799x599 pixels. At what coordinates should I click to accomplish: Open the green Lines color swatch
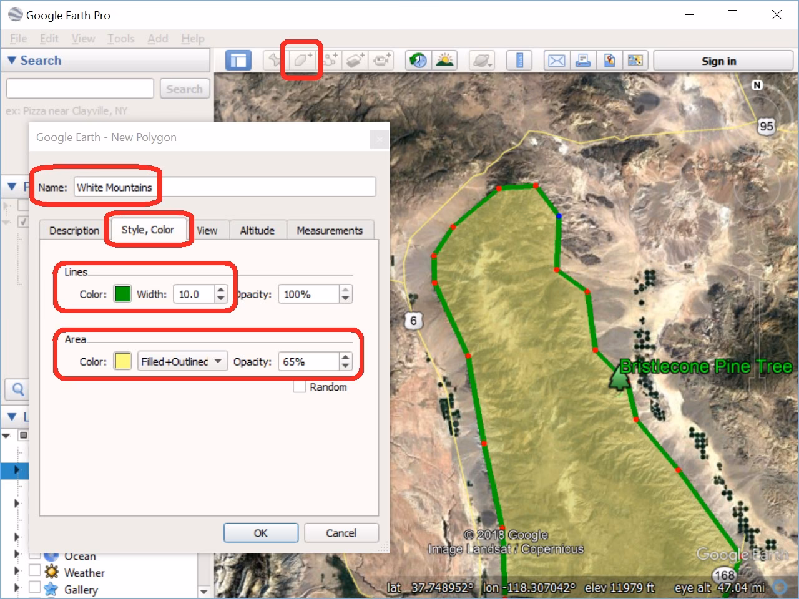click(122, 294)
